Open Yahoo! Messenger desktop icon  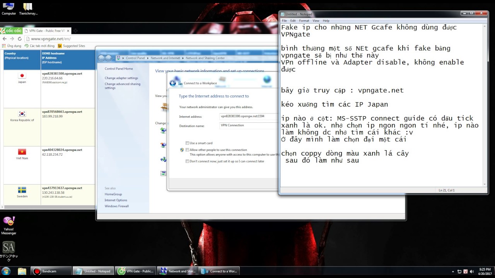click(9, 225)
